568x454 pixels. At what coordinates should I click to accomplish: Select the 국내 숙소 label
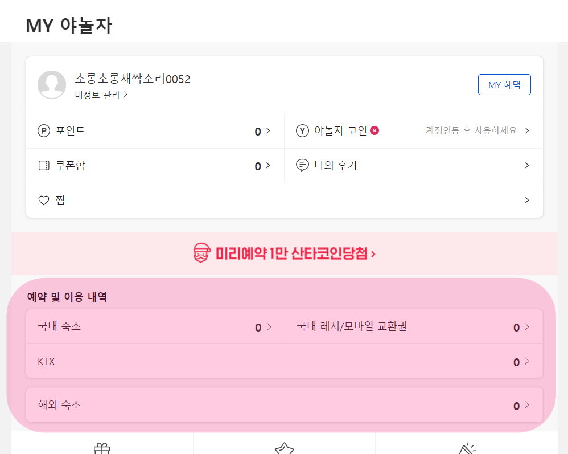tap(59, 326)
